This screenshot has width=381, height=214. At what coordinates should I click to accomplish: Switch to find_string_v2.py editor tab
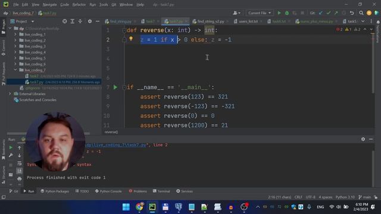coord(210,21)
